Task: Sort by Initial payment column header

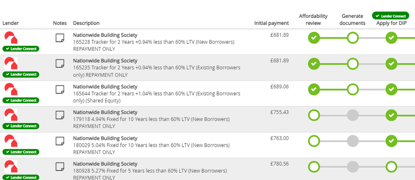Action: point(271,23)
